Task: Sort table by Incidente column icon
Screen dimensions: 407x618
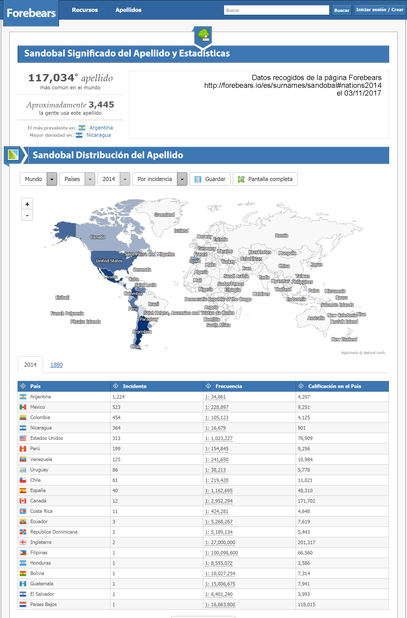Action: 116,386
